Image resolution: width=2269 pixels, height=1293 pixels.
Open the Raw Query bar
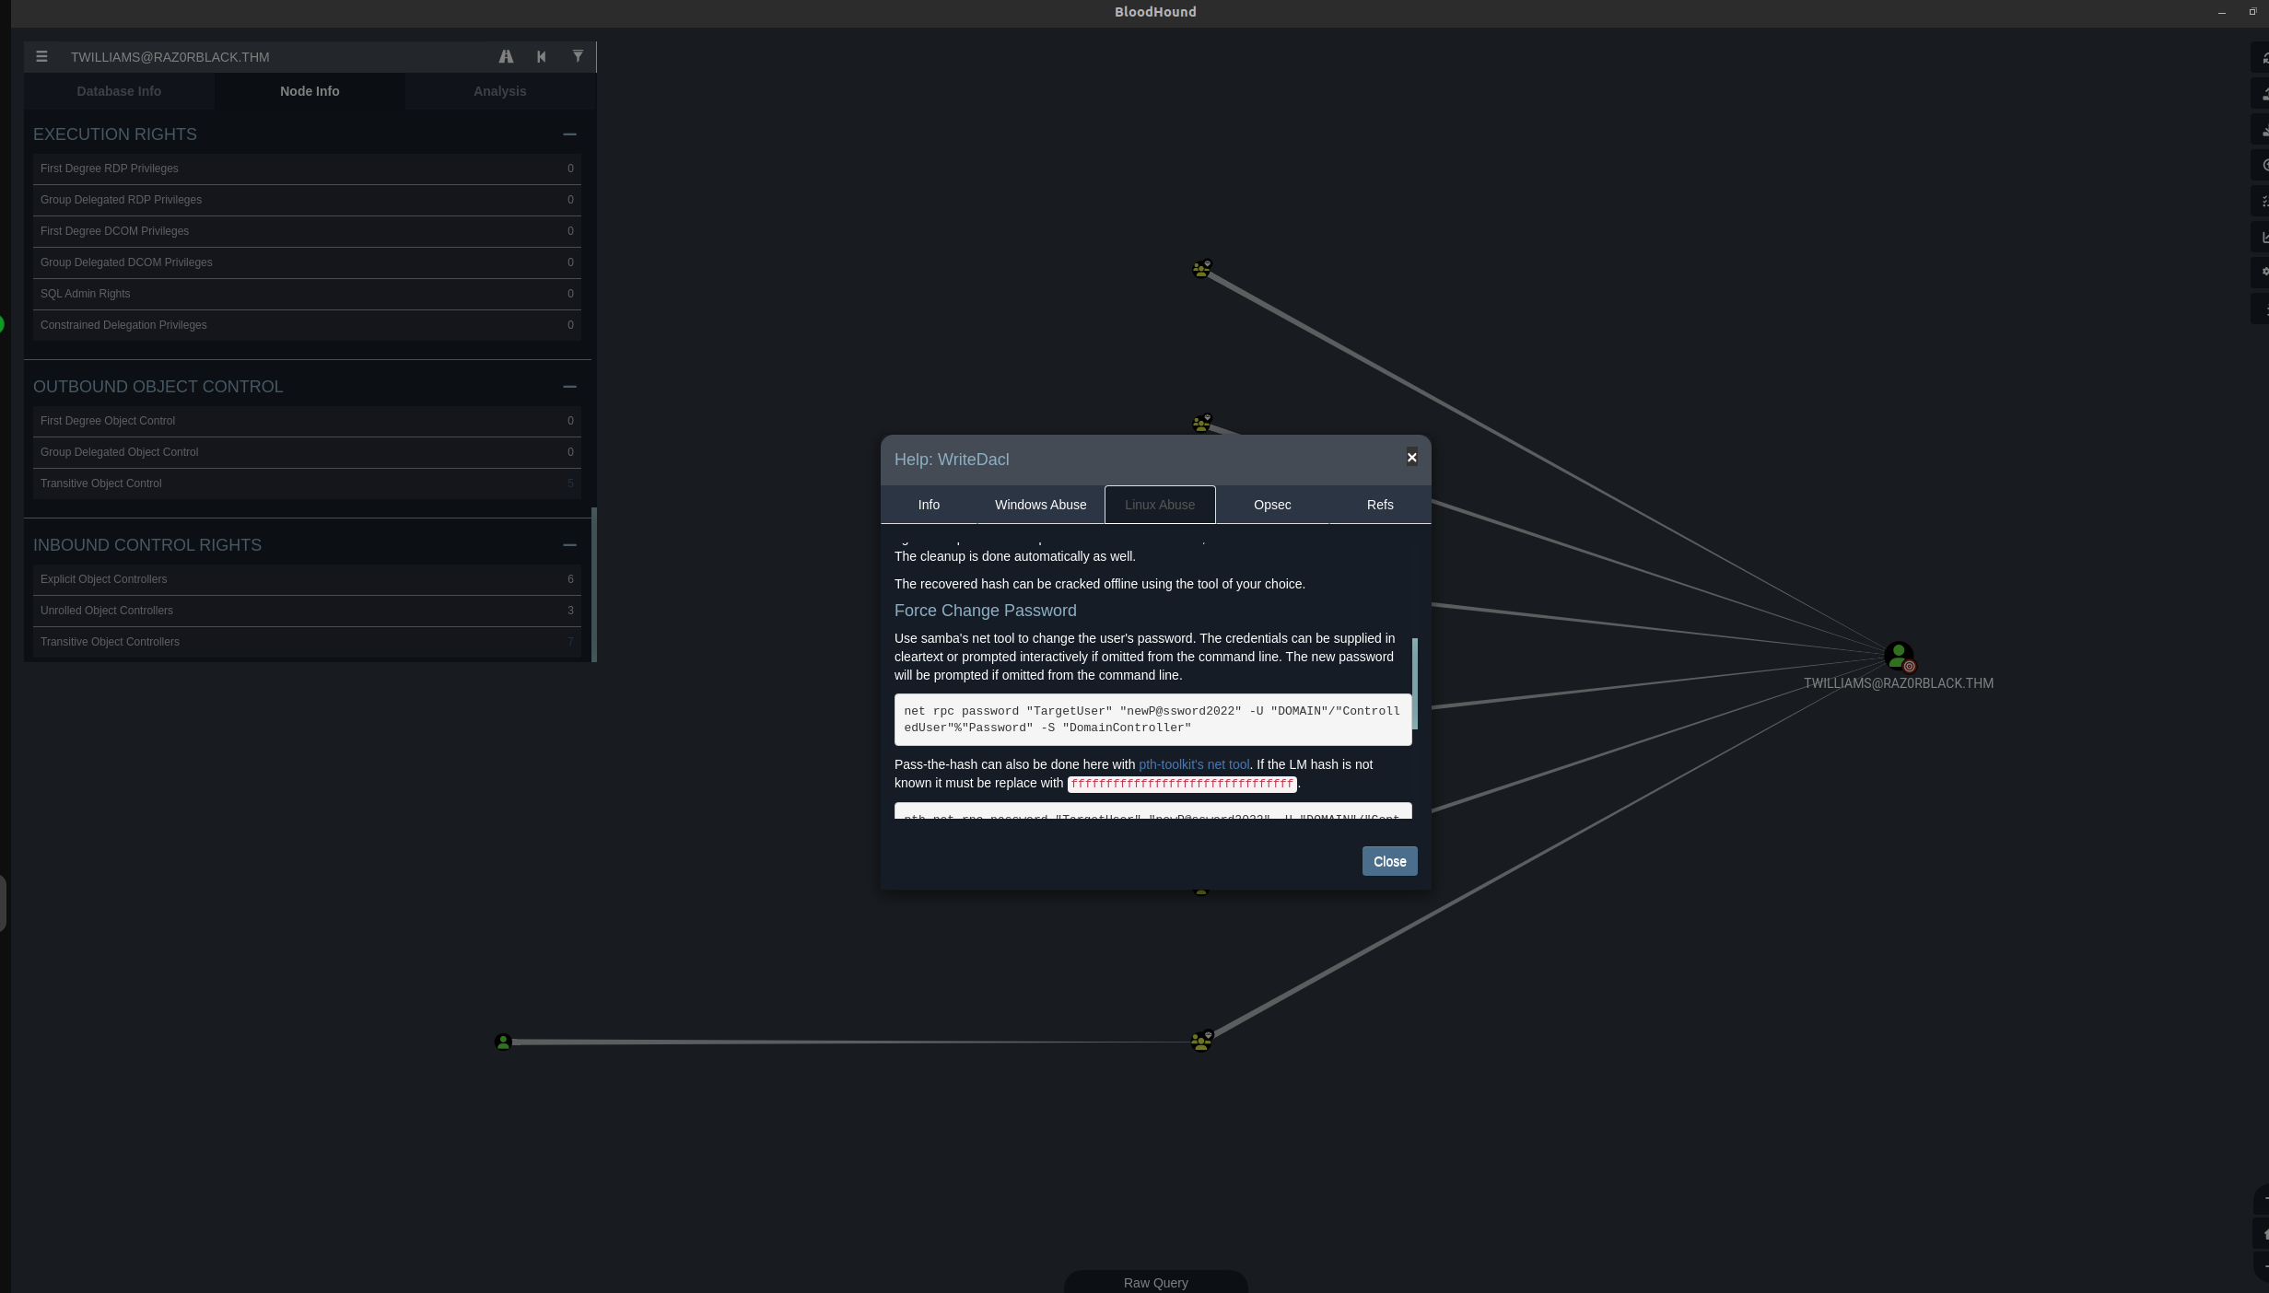(x=1156, y=1282)
